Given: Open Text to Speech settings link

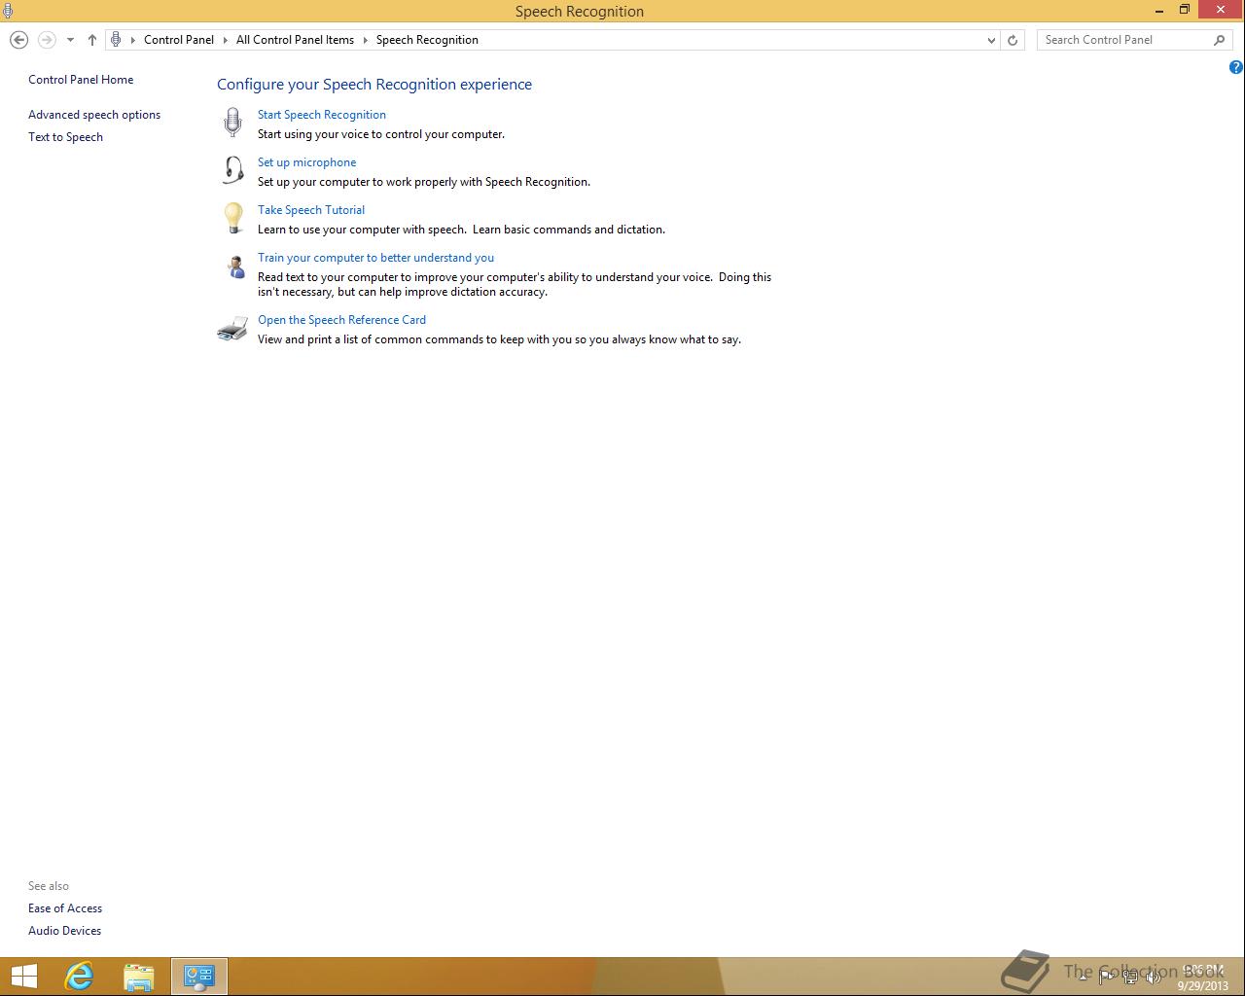Looking at the screenshot, I should pyautogui.click(x=65, y=137).
